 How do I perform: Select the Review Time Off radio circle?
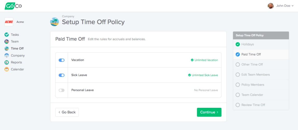(x=238, y=105)
